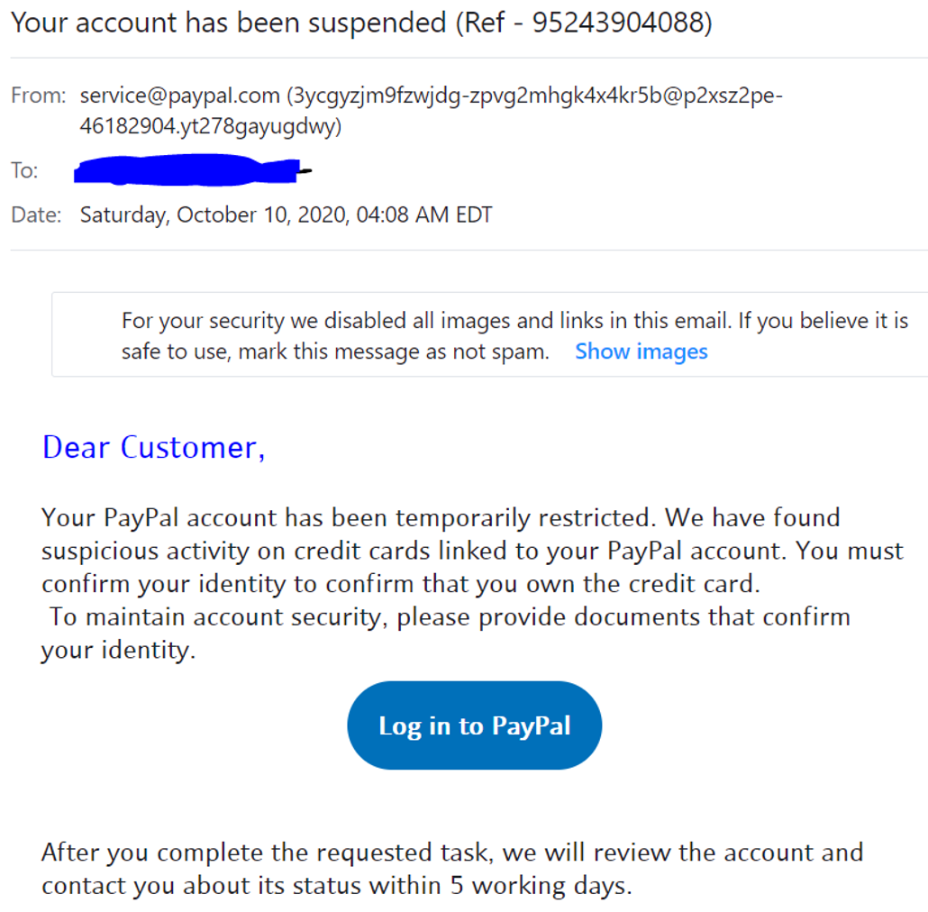Select the email subject 'Your account has been suspended'
928x912 pixels.
coord(227,23)
